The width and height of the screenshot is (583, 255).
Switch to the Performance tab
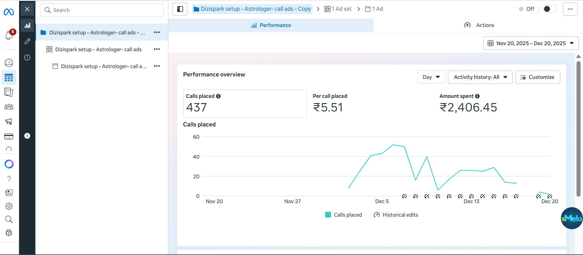point(271,25)
